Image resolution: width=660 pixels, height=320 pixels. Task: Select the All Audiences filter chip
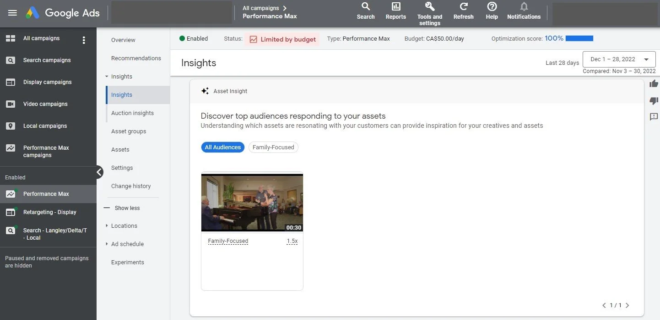[x=222, y=147]
